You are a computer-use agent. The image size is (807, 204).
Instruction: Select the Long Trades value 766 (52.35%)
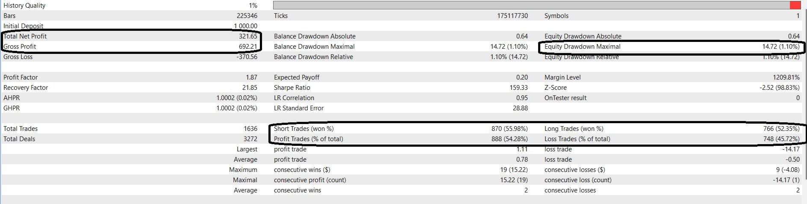coord(781,129)
